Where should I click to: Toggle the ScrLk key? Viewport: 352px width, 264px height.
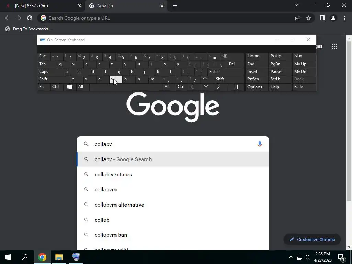(x=280, y=79)
